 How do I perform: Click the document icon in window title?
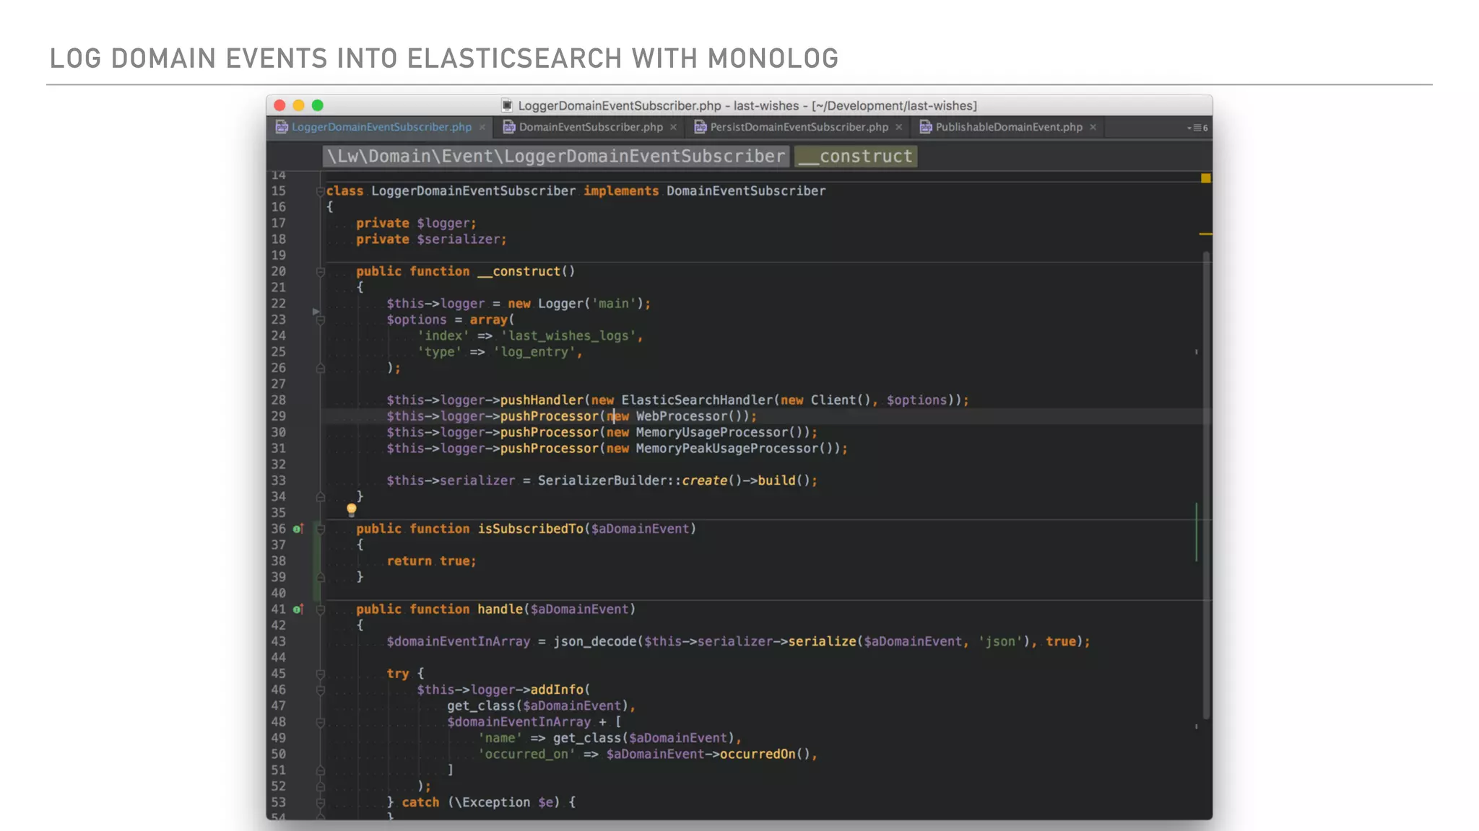click(507, 105)
